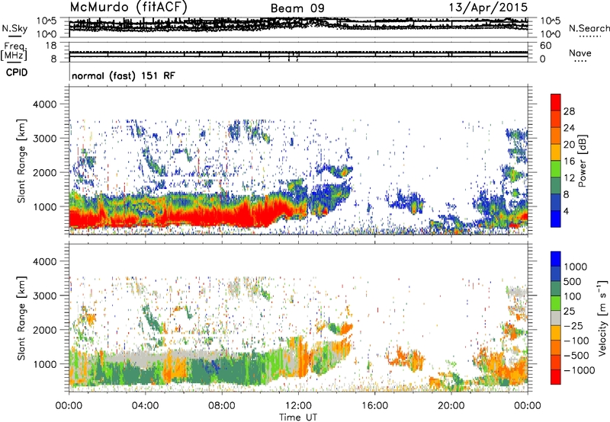Click the frequency trace line in the Freq panel
The width and height of the screenshot is (610, 422).
(x=298, y=56)
